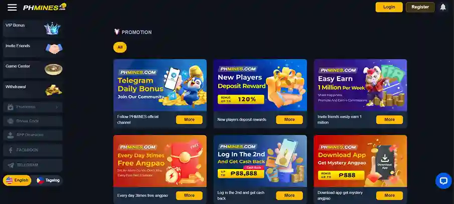Click the Register button
The width and height of the screenshot is (454, 204).
click(x=420, y=7)
